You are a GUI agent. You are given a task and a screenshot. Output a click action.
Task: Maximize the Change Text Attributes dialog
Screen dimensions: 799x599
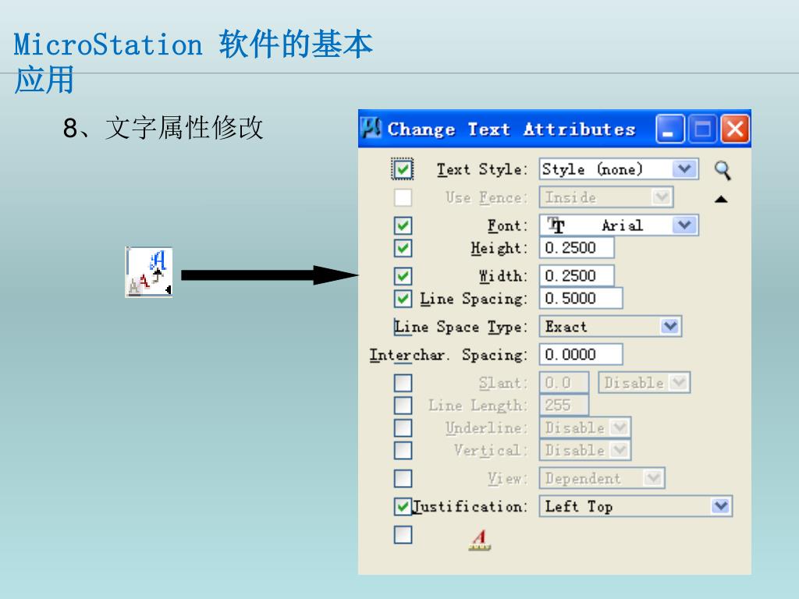click(703, 129)
